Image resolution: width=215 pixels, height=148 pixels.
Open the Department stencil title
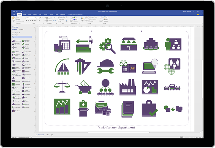pos(15,37)
